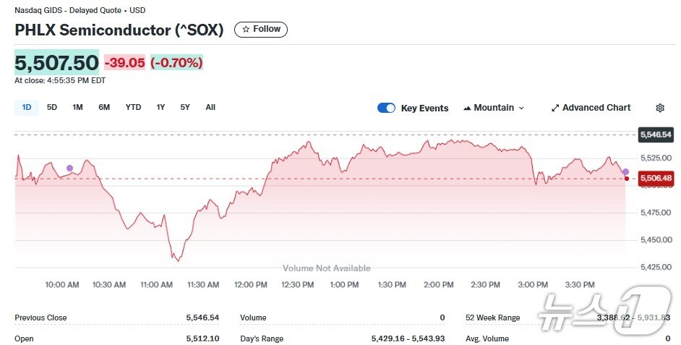Toggle the Key Events switch
This screenshot has width=681, height=345.
(387, 108)
